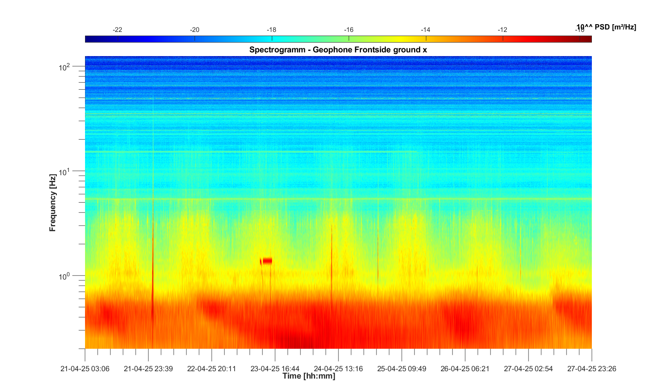Click the 10^1 frequency axis tick label

pyautogui.click(x=65, y=172)
